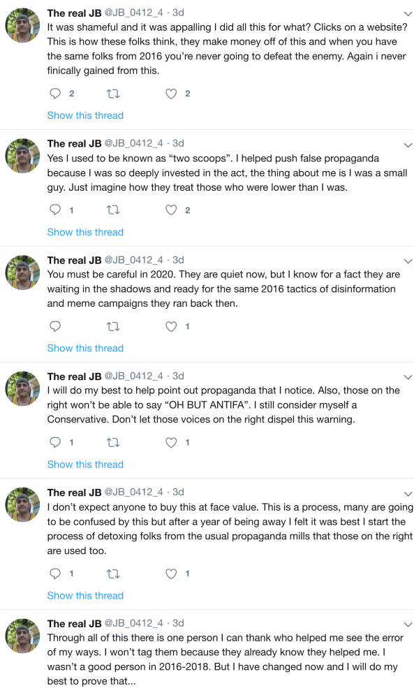Show this thread under 'face value' tweet
The width and height of the screenshot is (414, 695).
click(85, 595)
